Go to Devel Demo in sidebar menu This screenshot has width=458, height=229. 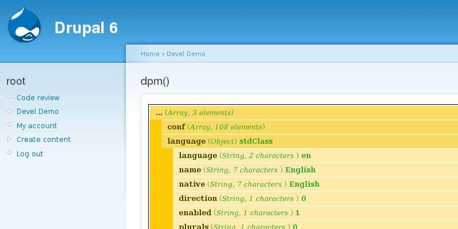(x=37, y=112)
